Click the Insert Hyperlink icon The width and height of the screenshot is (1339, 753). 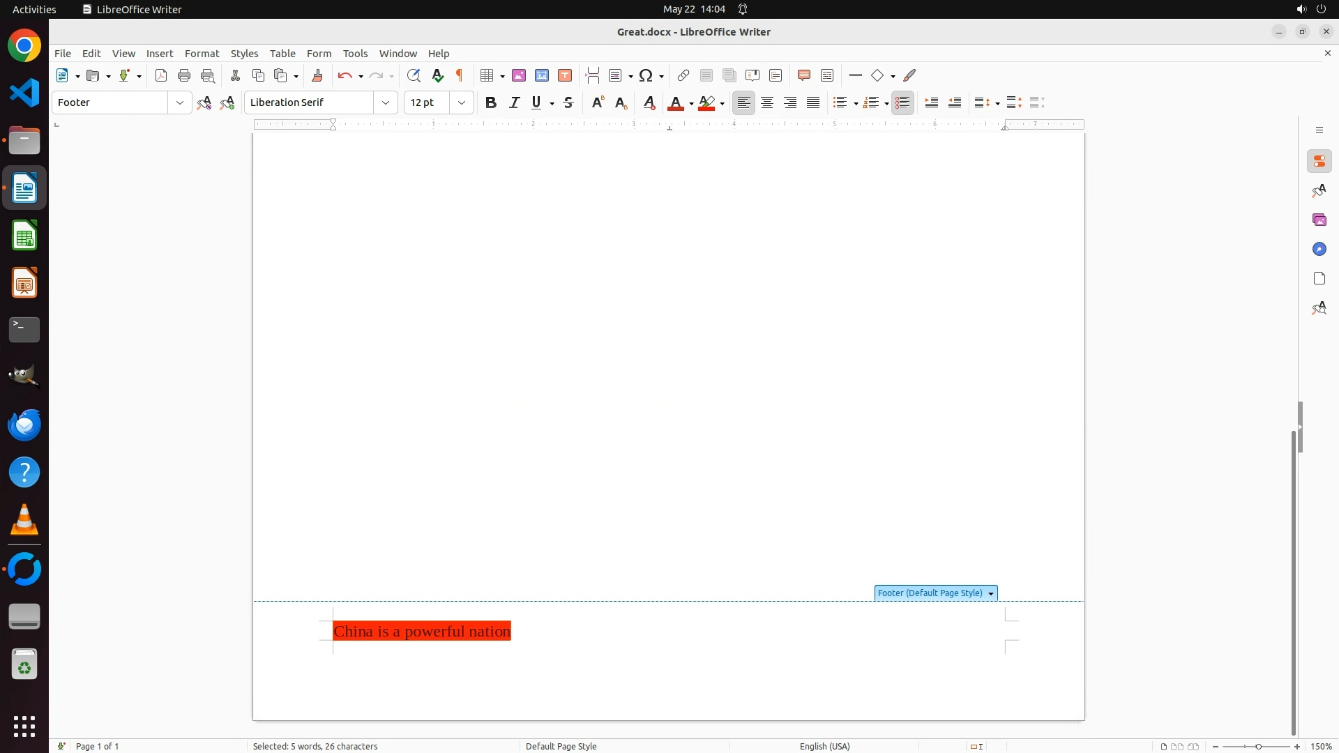[x=683, y=76]
